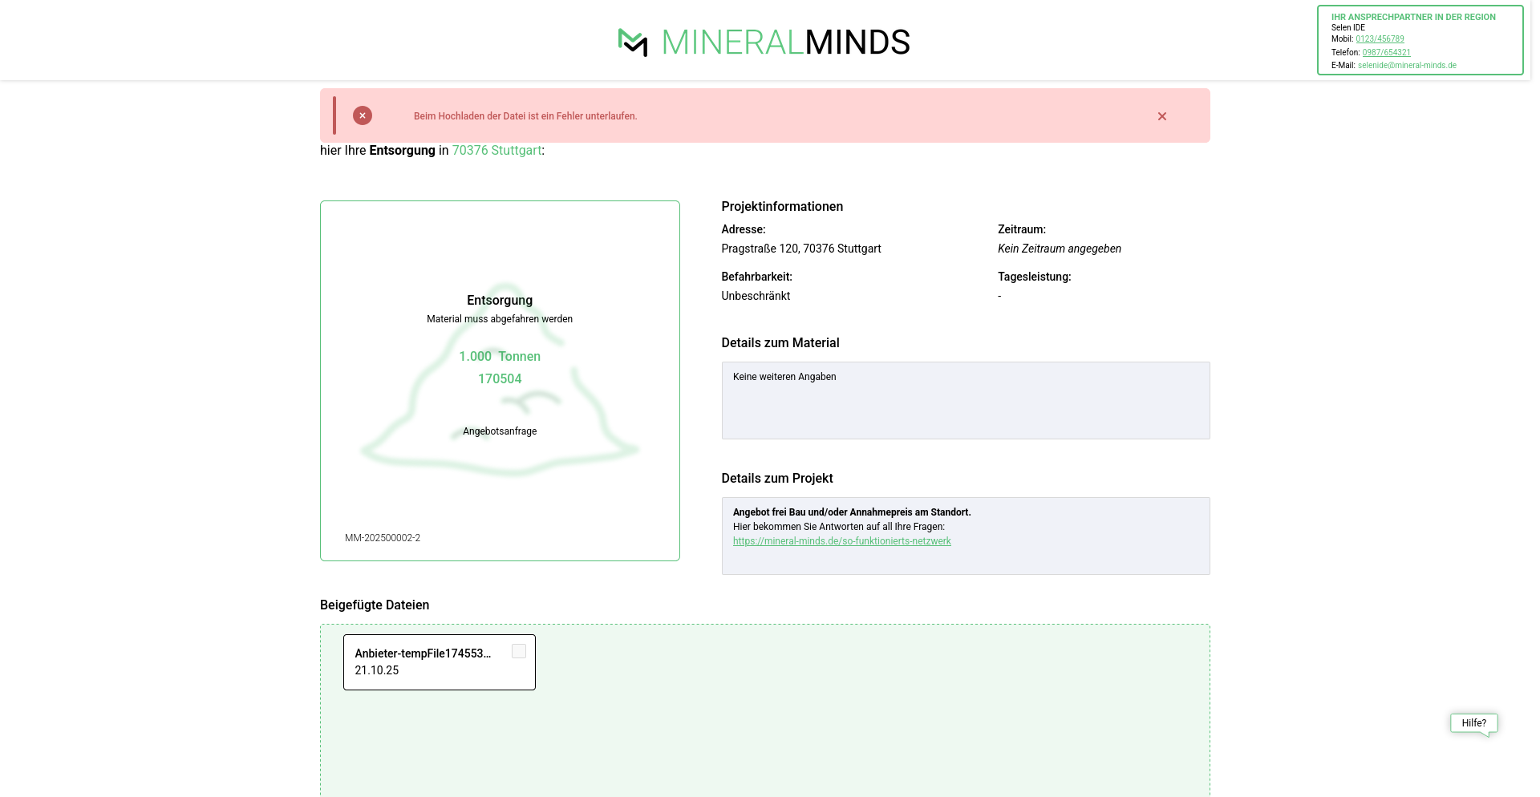Open the so-funktionierts-netzwerk link
The image size is (1540, 797).
click(x=841, y=541)
